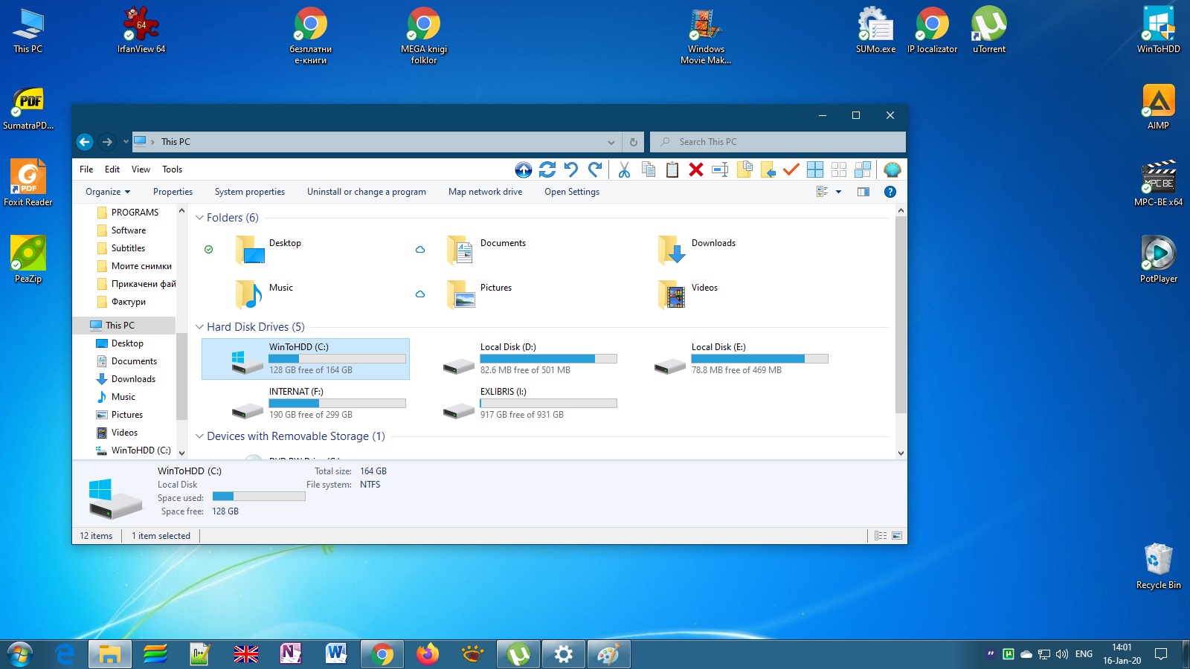
Task: Open the Recycle Bin desktop icon
Action: (1158, 566)
